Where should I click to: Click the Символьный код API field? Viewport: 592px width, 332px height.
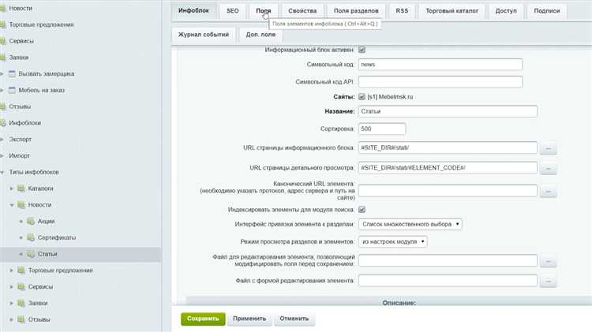point(440,82)
